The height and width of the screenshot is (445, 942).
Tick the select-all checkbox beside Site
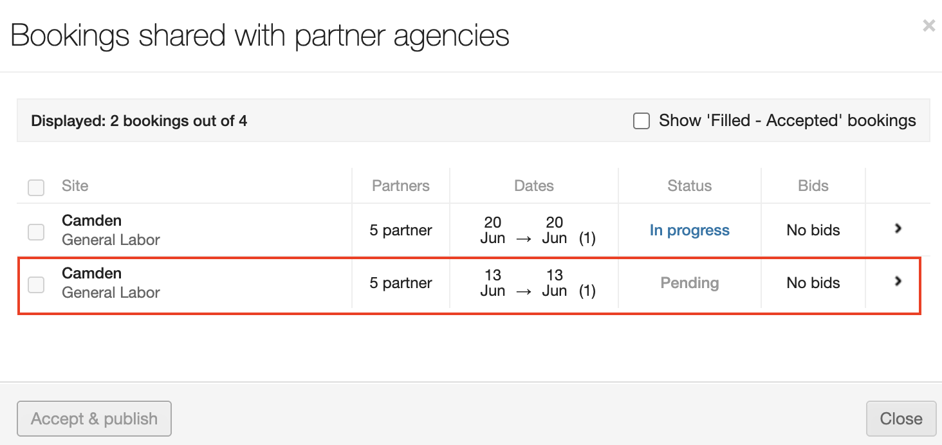click(36, 187)
